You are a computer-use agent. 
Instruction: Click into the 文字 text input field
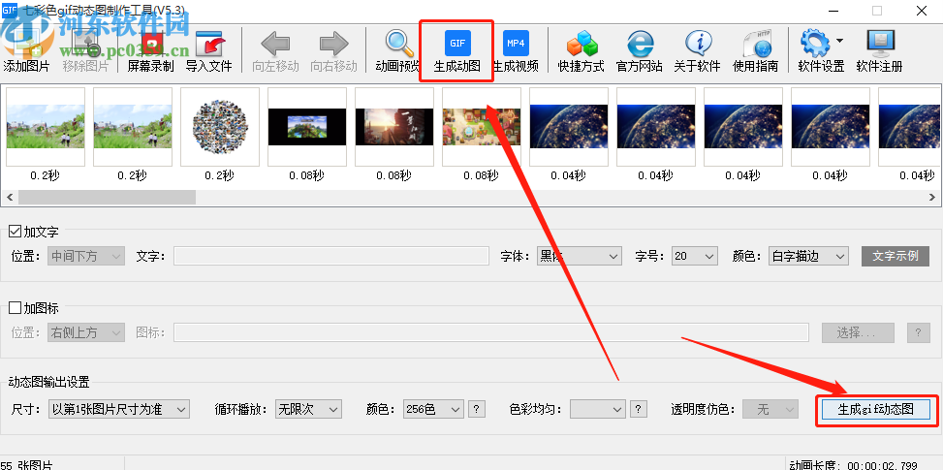tap(331, 256)
